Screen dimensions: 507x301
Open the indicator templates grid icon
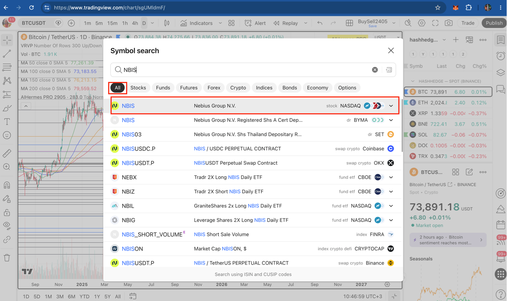tap(232, 23)
